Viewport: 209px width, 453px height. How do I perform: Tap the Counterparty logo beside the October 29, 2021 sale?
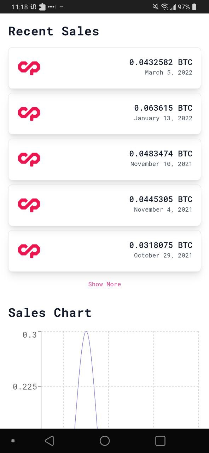pyautogui.click(x=29, y=251)
